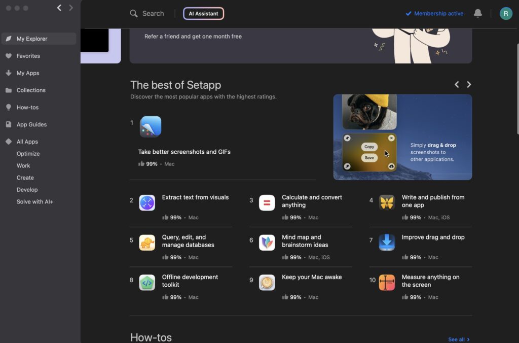Open the drag & drop screenshots preview image
519x343 pixels.
[402, 137]
